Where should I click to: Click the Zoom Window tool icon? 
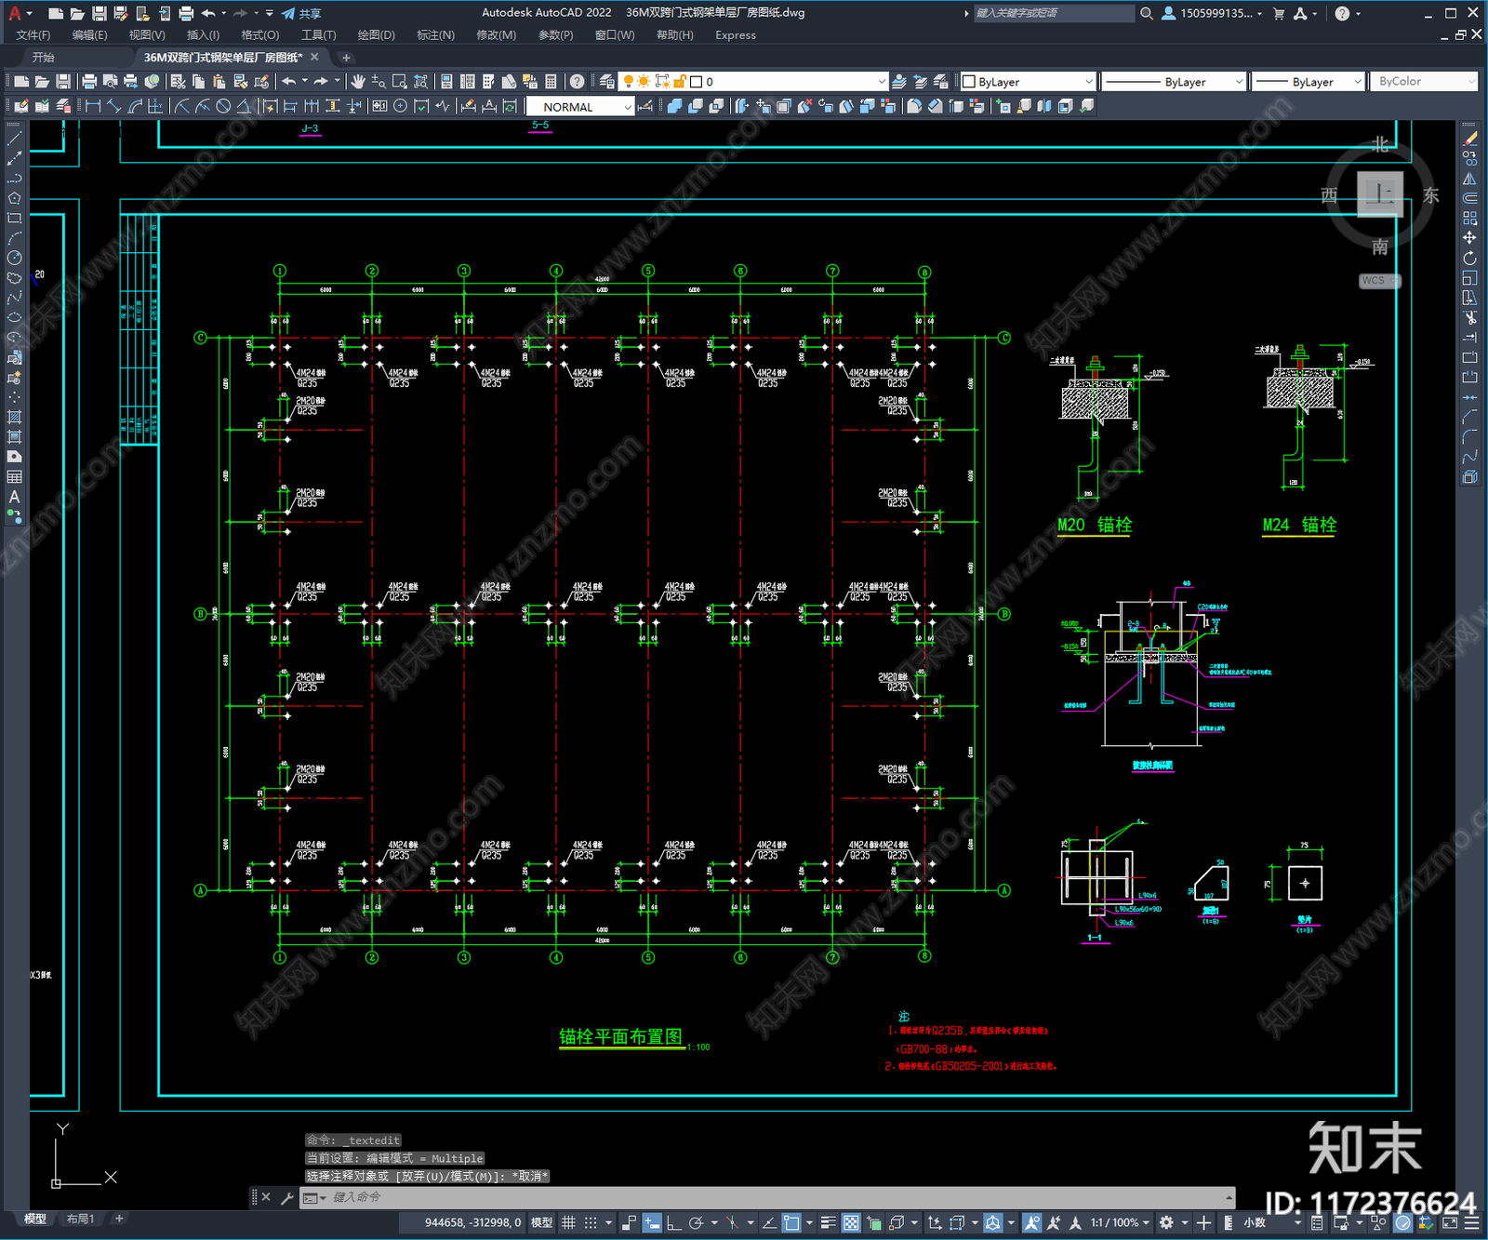pos(400,82)
